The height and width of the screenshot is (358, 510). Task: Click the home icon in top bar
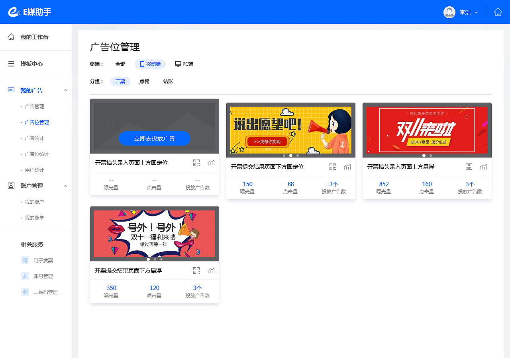click(x=498, y=12)
